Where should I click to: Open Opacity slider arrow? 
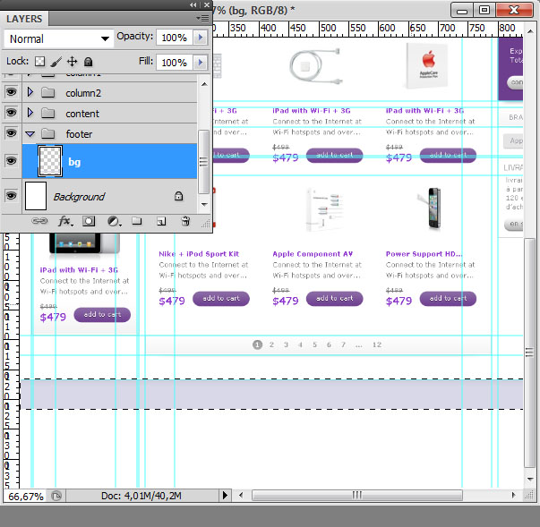coord(201,38)
